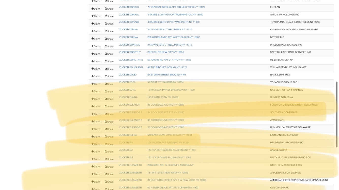Viewport: 339px width, 190px height.
Task: Claim the Toyota MDL Settlement Fund row
Action: (x=96, y=24)
